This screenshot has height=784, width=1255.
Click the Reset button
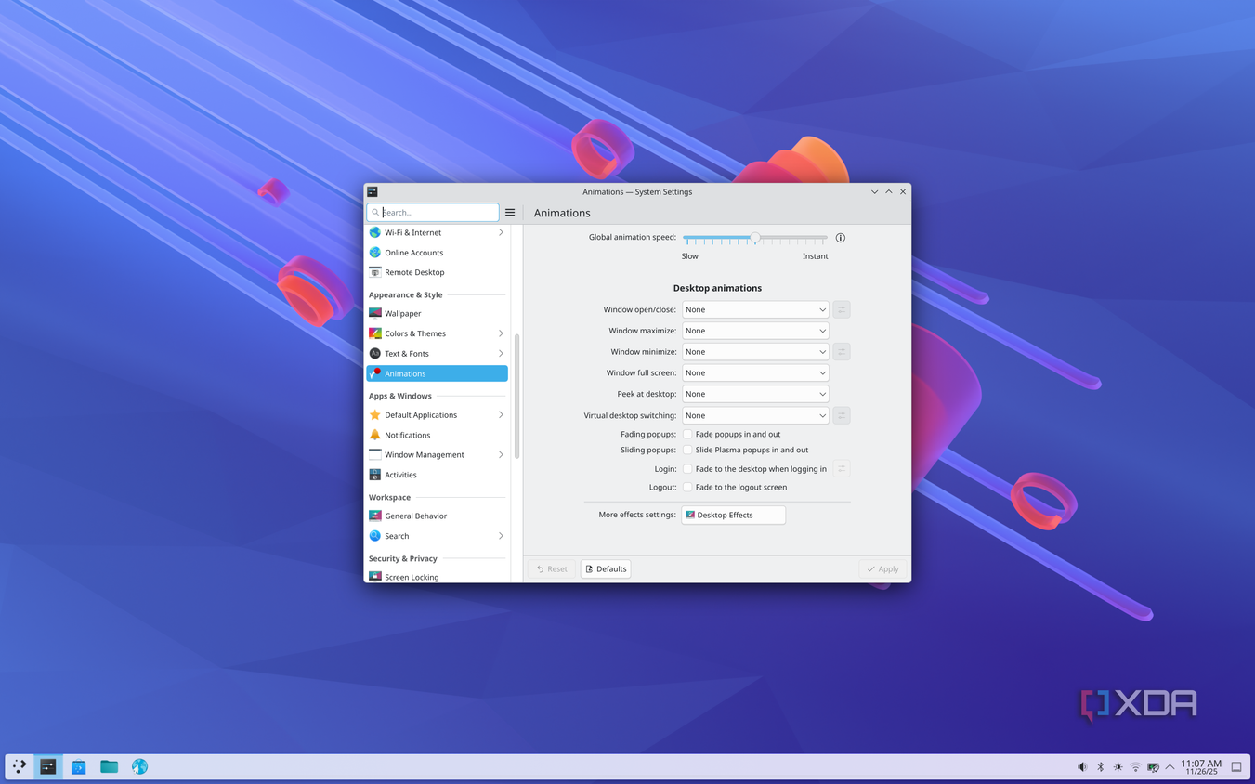point(552,568)
